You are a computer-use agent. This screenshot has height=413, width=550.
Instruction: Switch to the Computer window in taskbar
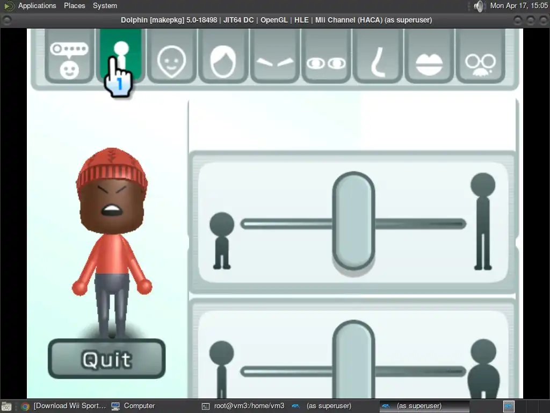(133, 406)
